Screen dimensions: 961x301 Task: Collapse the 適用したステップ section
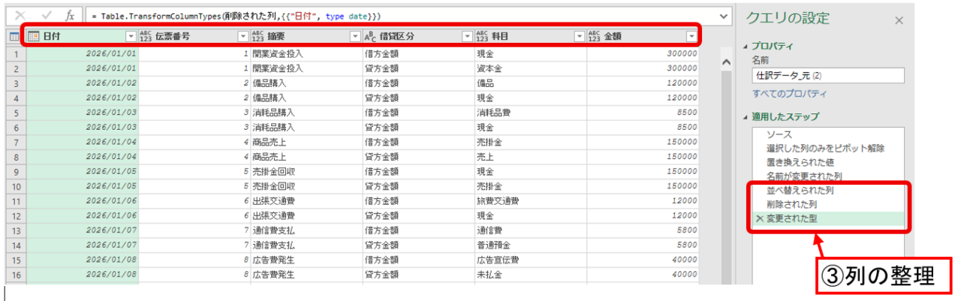point(746,117)
